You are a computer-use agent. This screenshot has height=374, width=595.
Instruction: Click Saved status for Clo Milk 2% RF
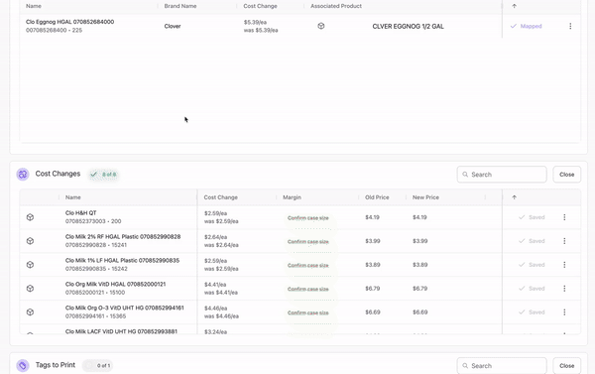(532, 241)
